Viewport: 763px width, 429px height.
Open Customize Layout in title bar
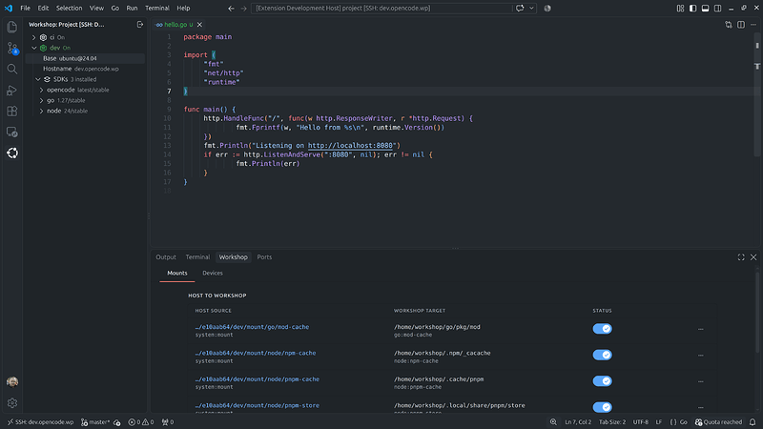pos(680,9)
